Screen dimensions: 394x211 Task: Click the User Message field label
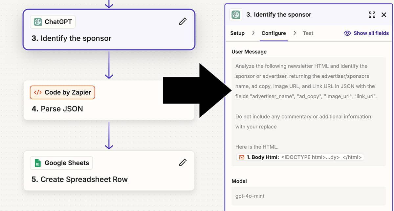(x=249, y=52)
